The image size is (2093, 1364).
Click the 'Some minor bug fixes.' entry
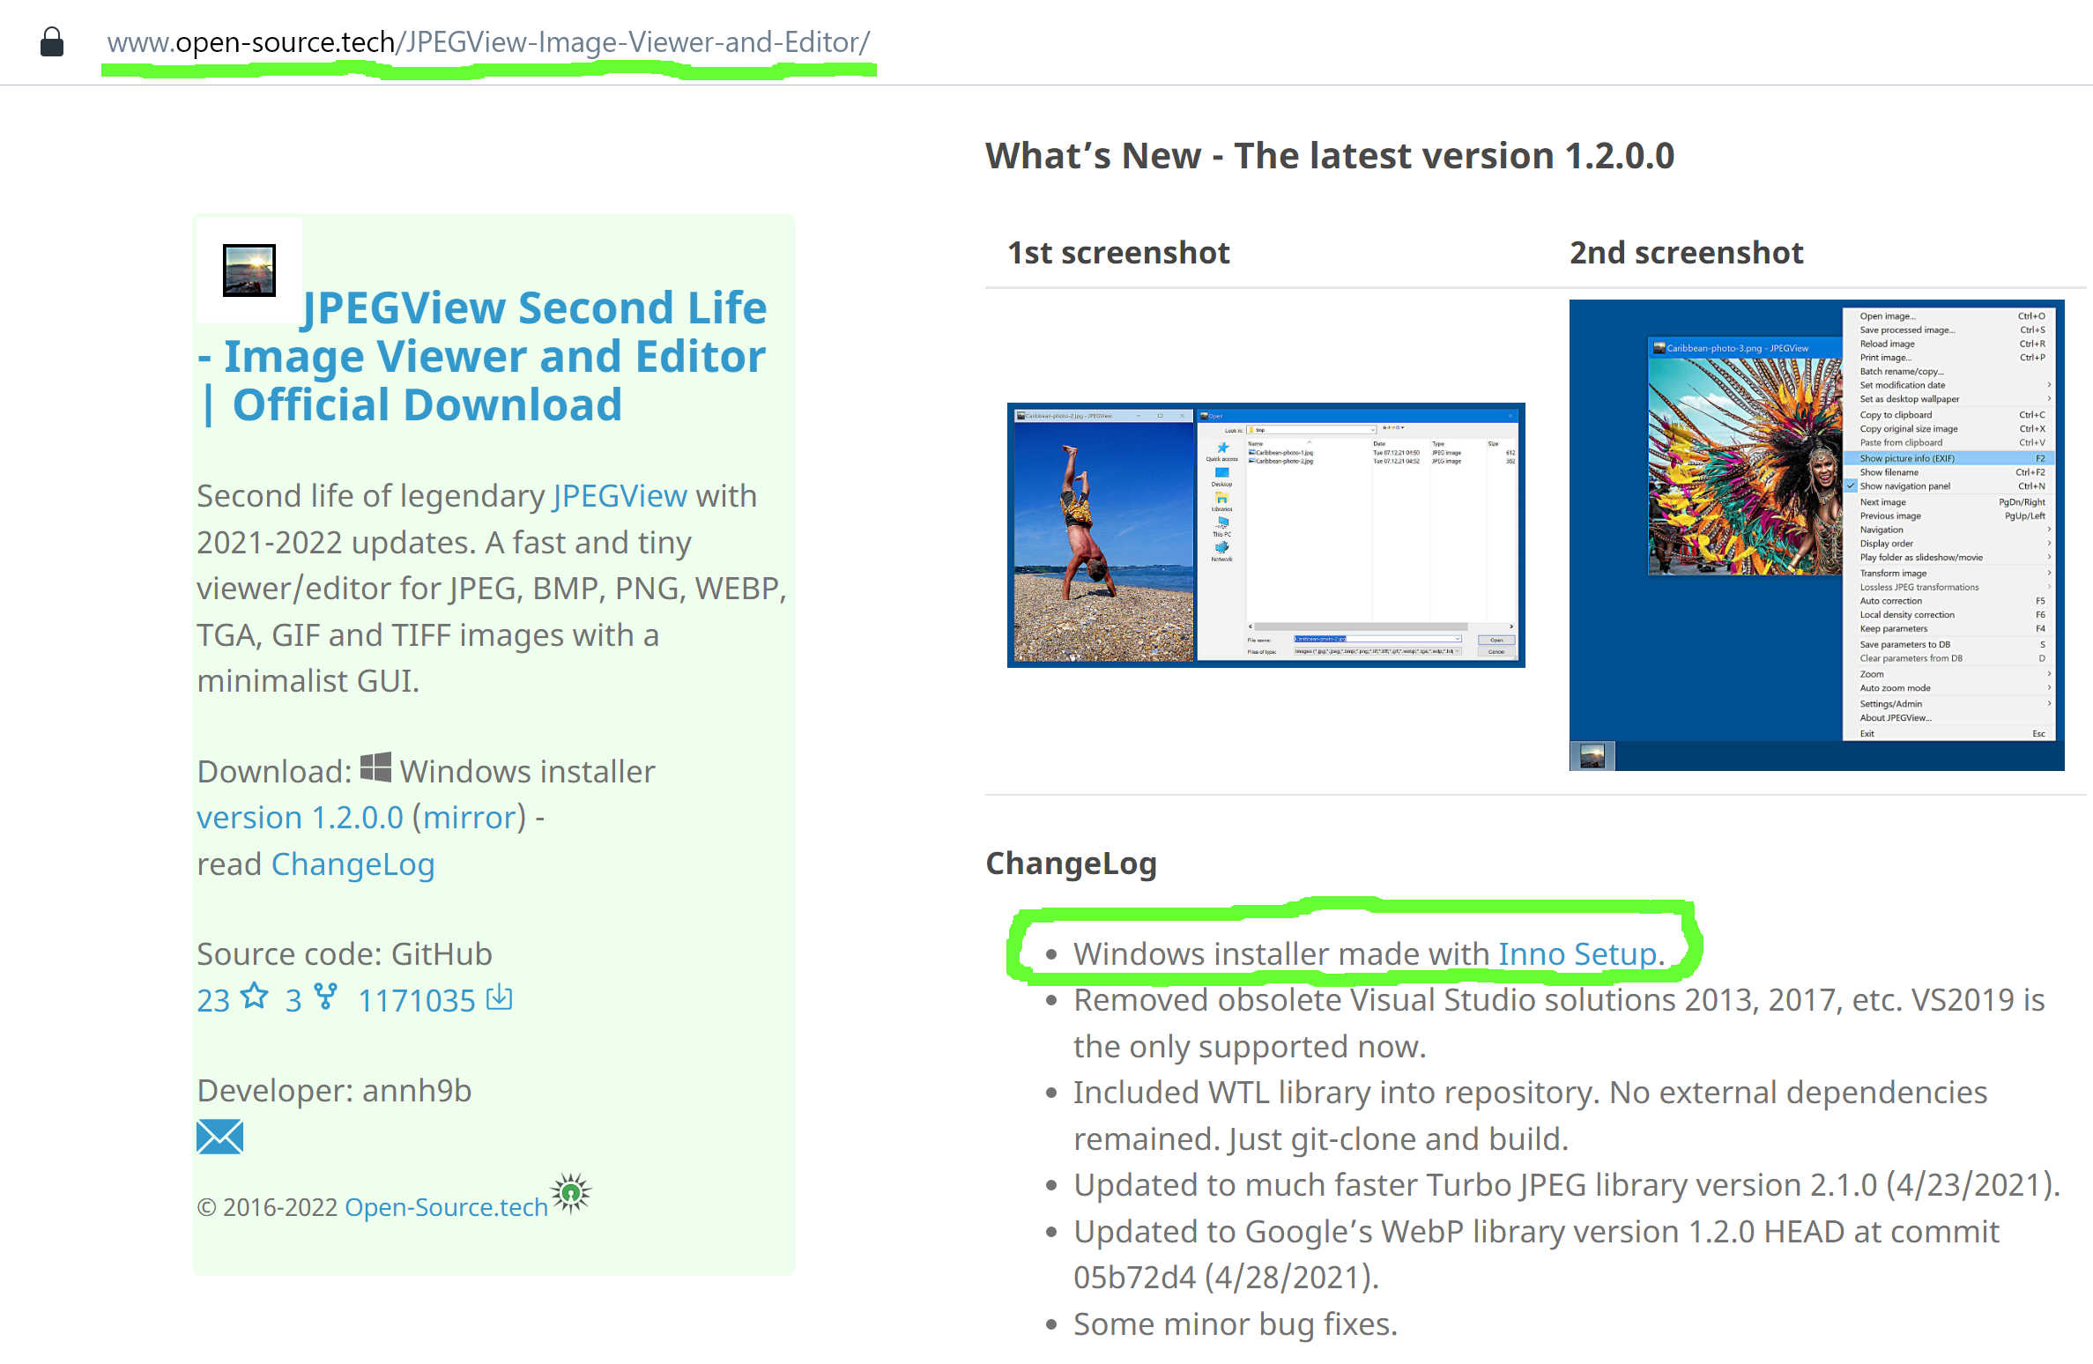point(1235,1324)
